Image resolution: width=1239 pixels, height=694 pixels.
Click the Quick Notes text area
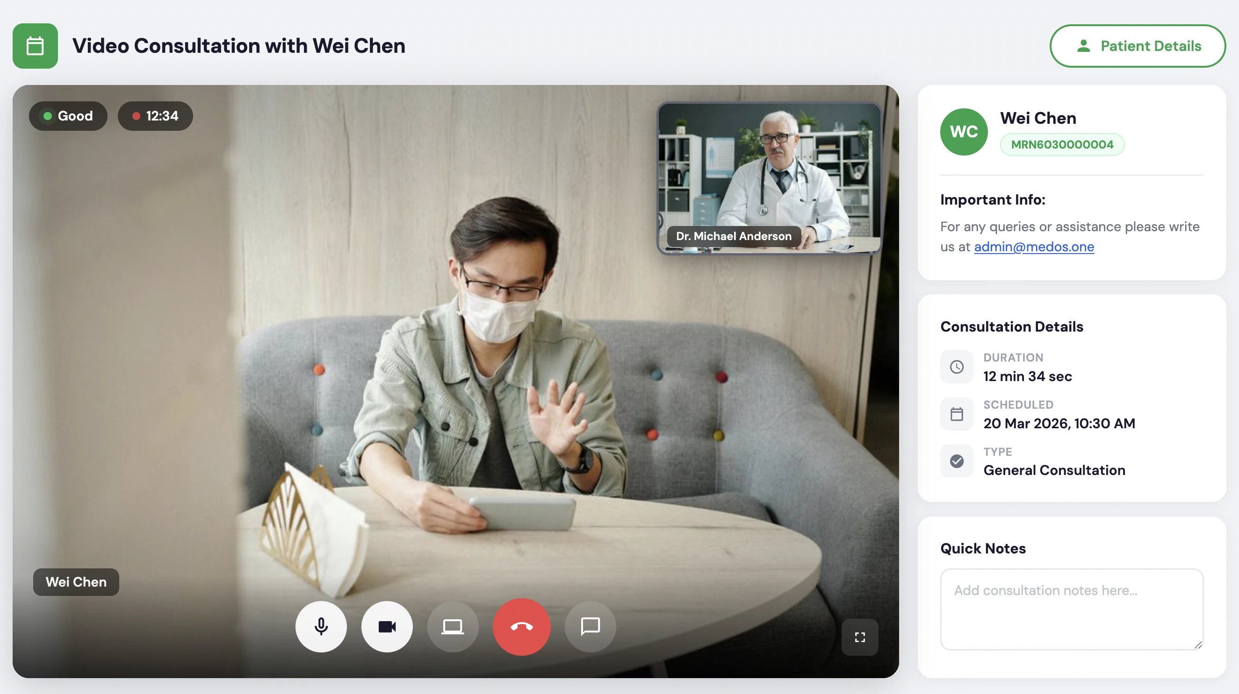point(1071,609)
